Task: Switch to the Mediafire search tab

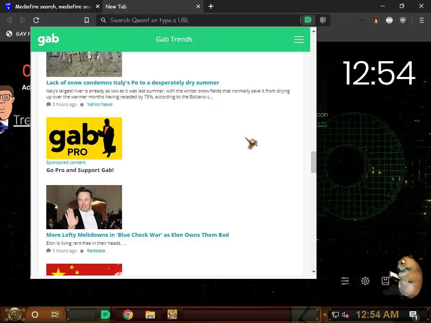Action: click(52, 6)
